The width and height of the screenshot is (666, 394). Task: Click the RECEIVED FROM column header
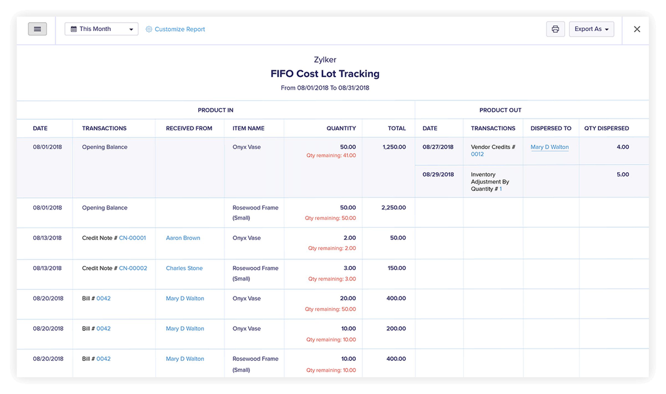(x=189, y=128)
